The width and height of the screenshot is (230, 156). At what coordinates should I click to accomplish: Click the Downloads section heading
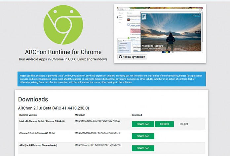[33, 99]
